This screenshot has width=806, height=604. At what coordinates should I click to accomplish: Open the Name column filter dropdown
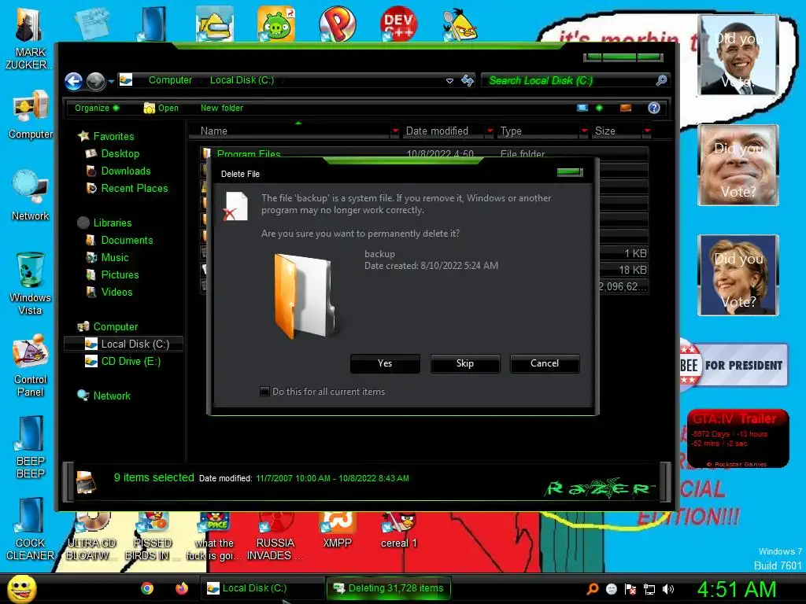(395, 131)
